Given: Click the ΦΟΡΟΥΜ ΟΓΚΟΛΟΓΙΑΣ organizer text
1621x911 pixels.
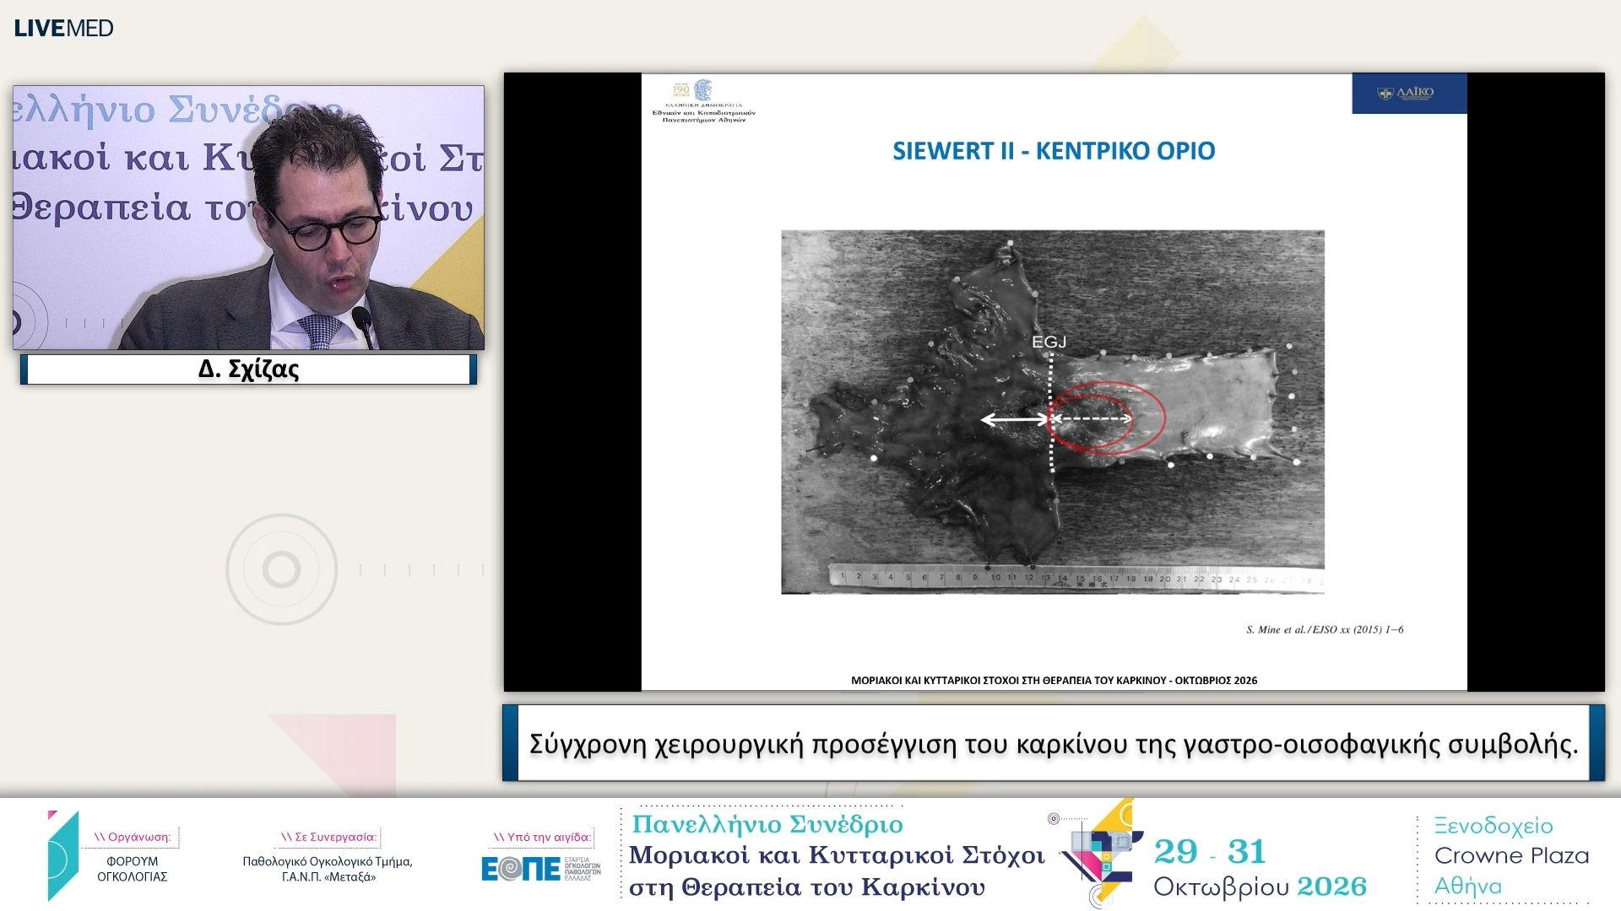Looking at the screenshot, I should click(x=133, y=869).
